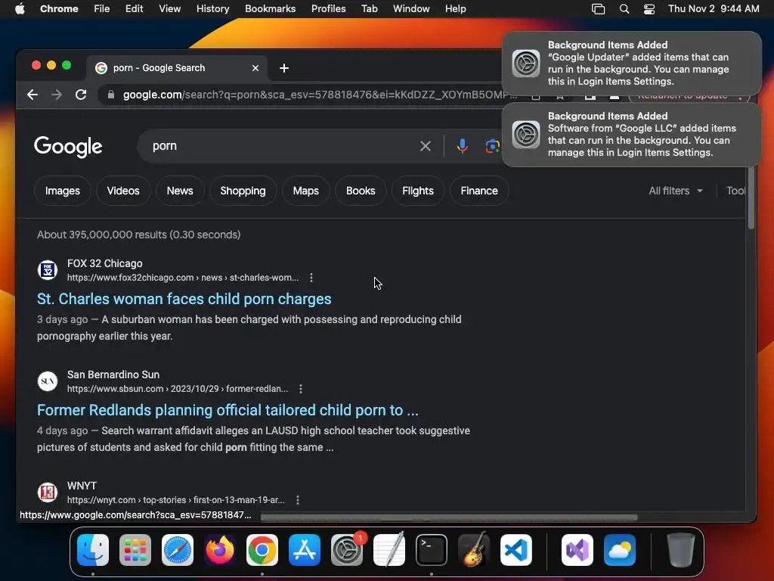Image resolution: width=774 pixels, height=581 pixels.
Task: Open TextEdit from the Dock
Action: (389, 550)
